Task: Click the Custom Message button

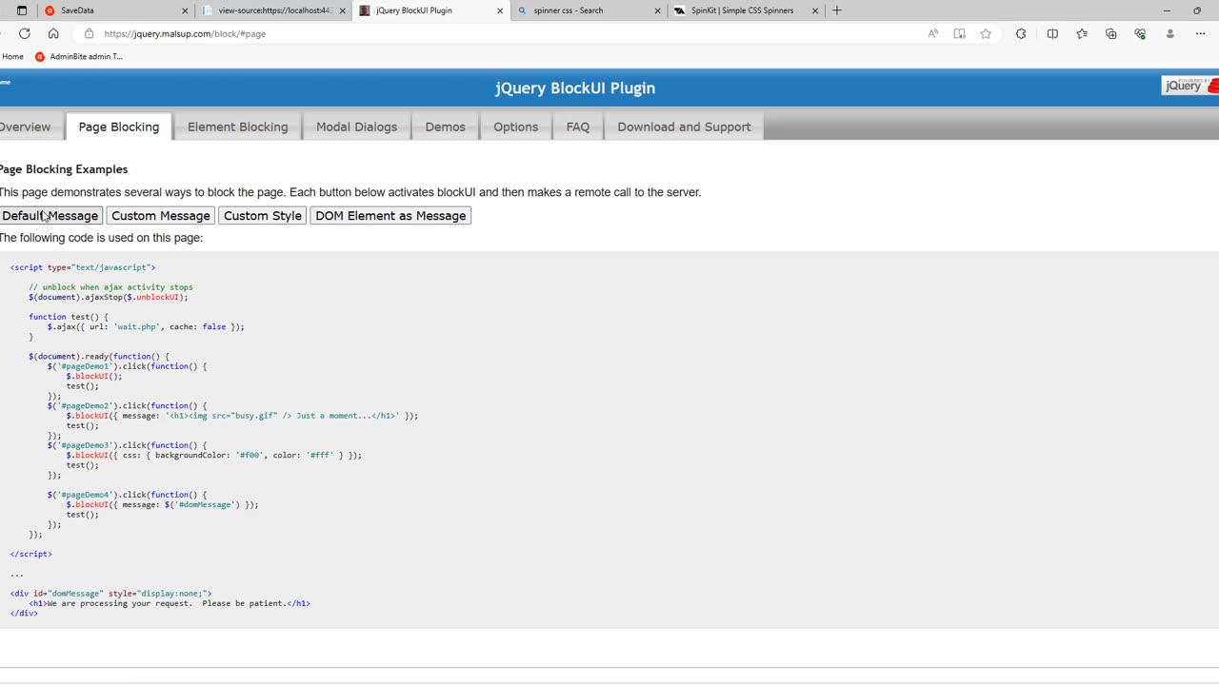Action: pyautogui.click(x=160, y=216)
